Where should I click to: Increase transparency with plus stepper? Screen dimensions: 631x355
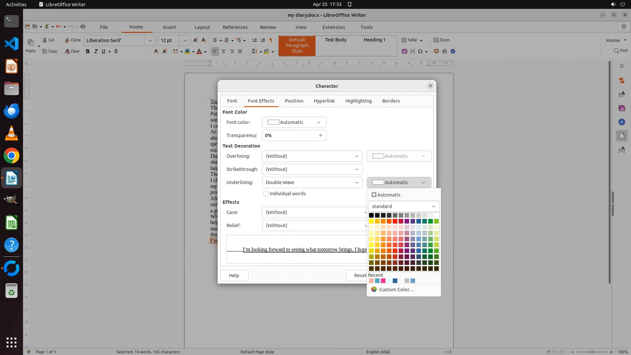[320, 135]
